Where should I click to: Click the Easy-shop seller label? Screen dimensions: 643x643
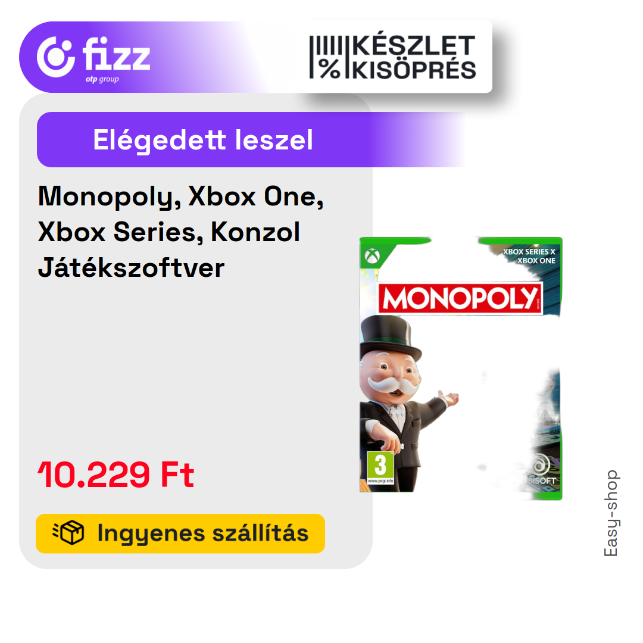point(611,513)
